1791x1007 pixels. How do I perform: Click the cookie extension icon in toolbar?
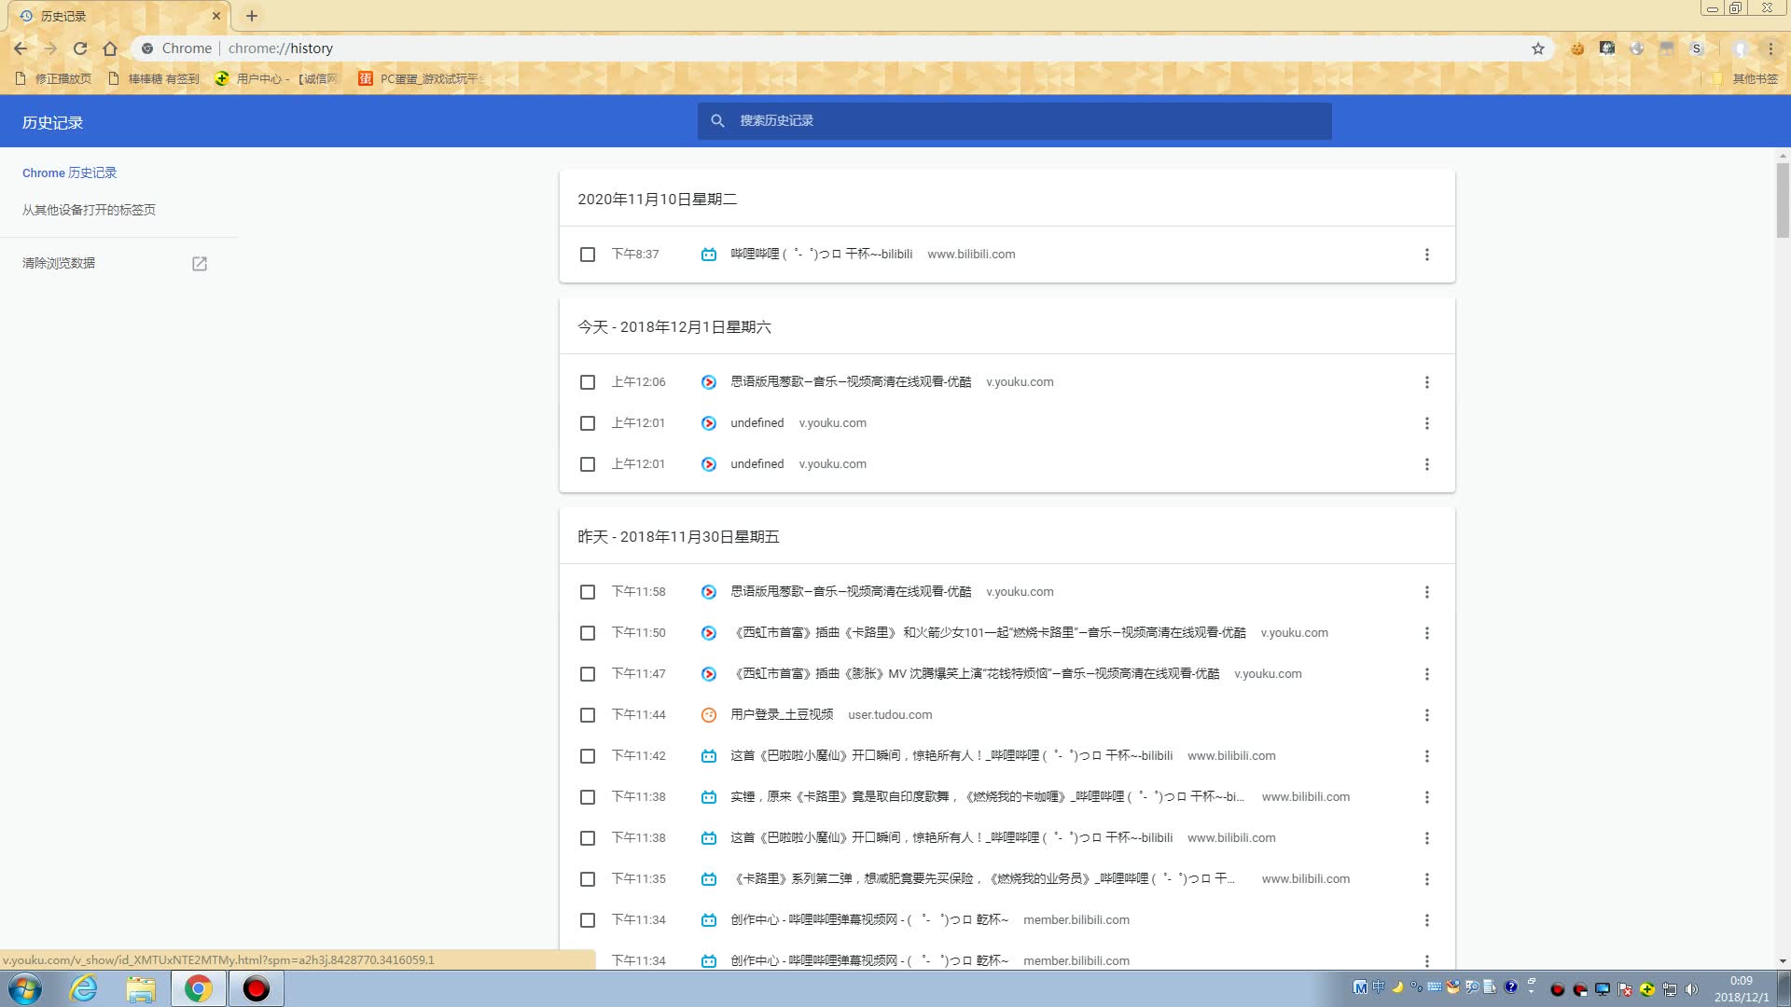tap(1577, 48)
